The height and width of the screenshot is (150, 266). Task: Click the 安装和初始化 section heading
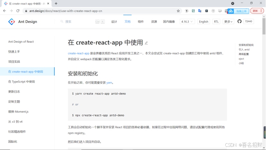[x=83, y=74]
